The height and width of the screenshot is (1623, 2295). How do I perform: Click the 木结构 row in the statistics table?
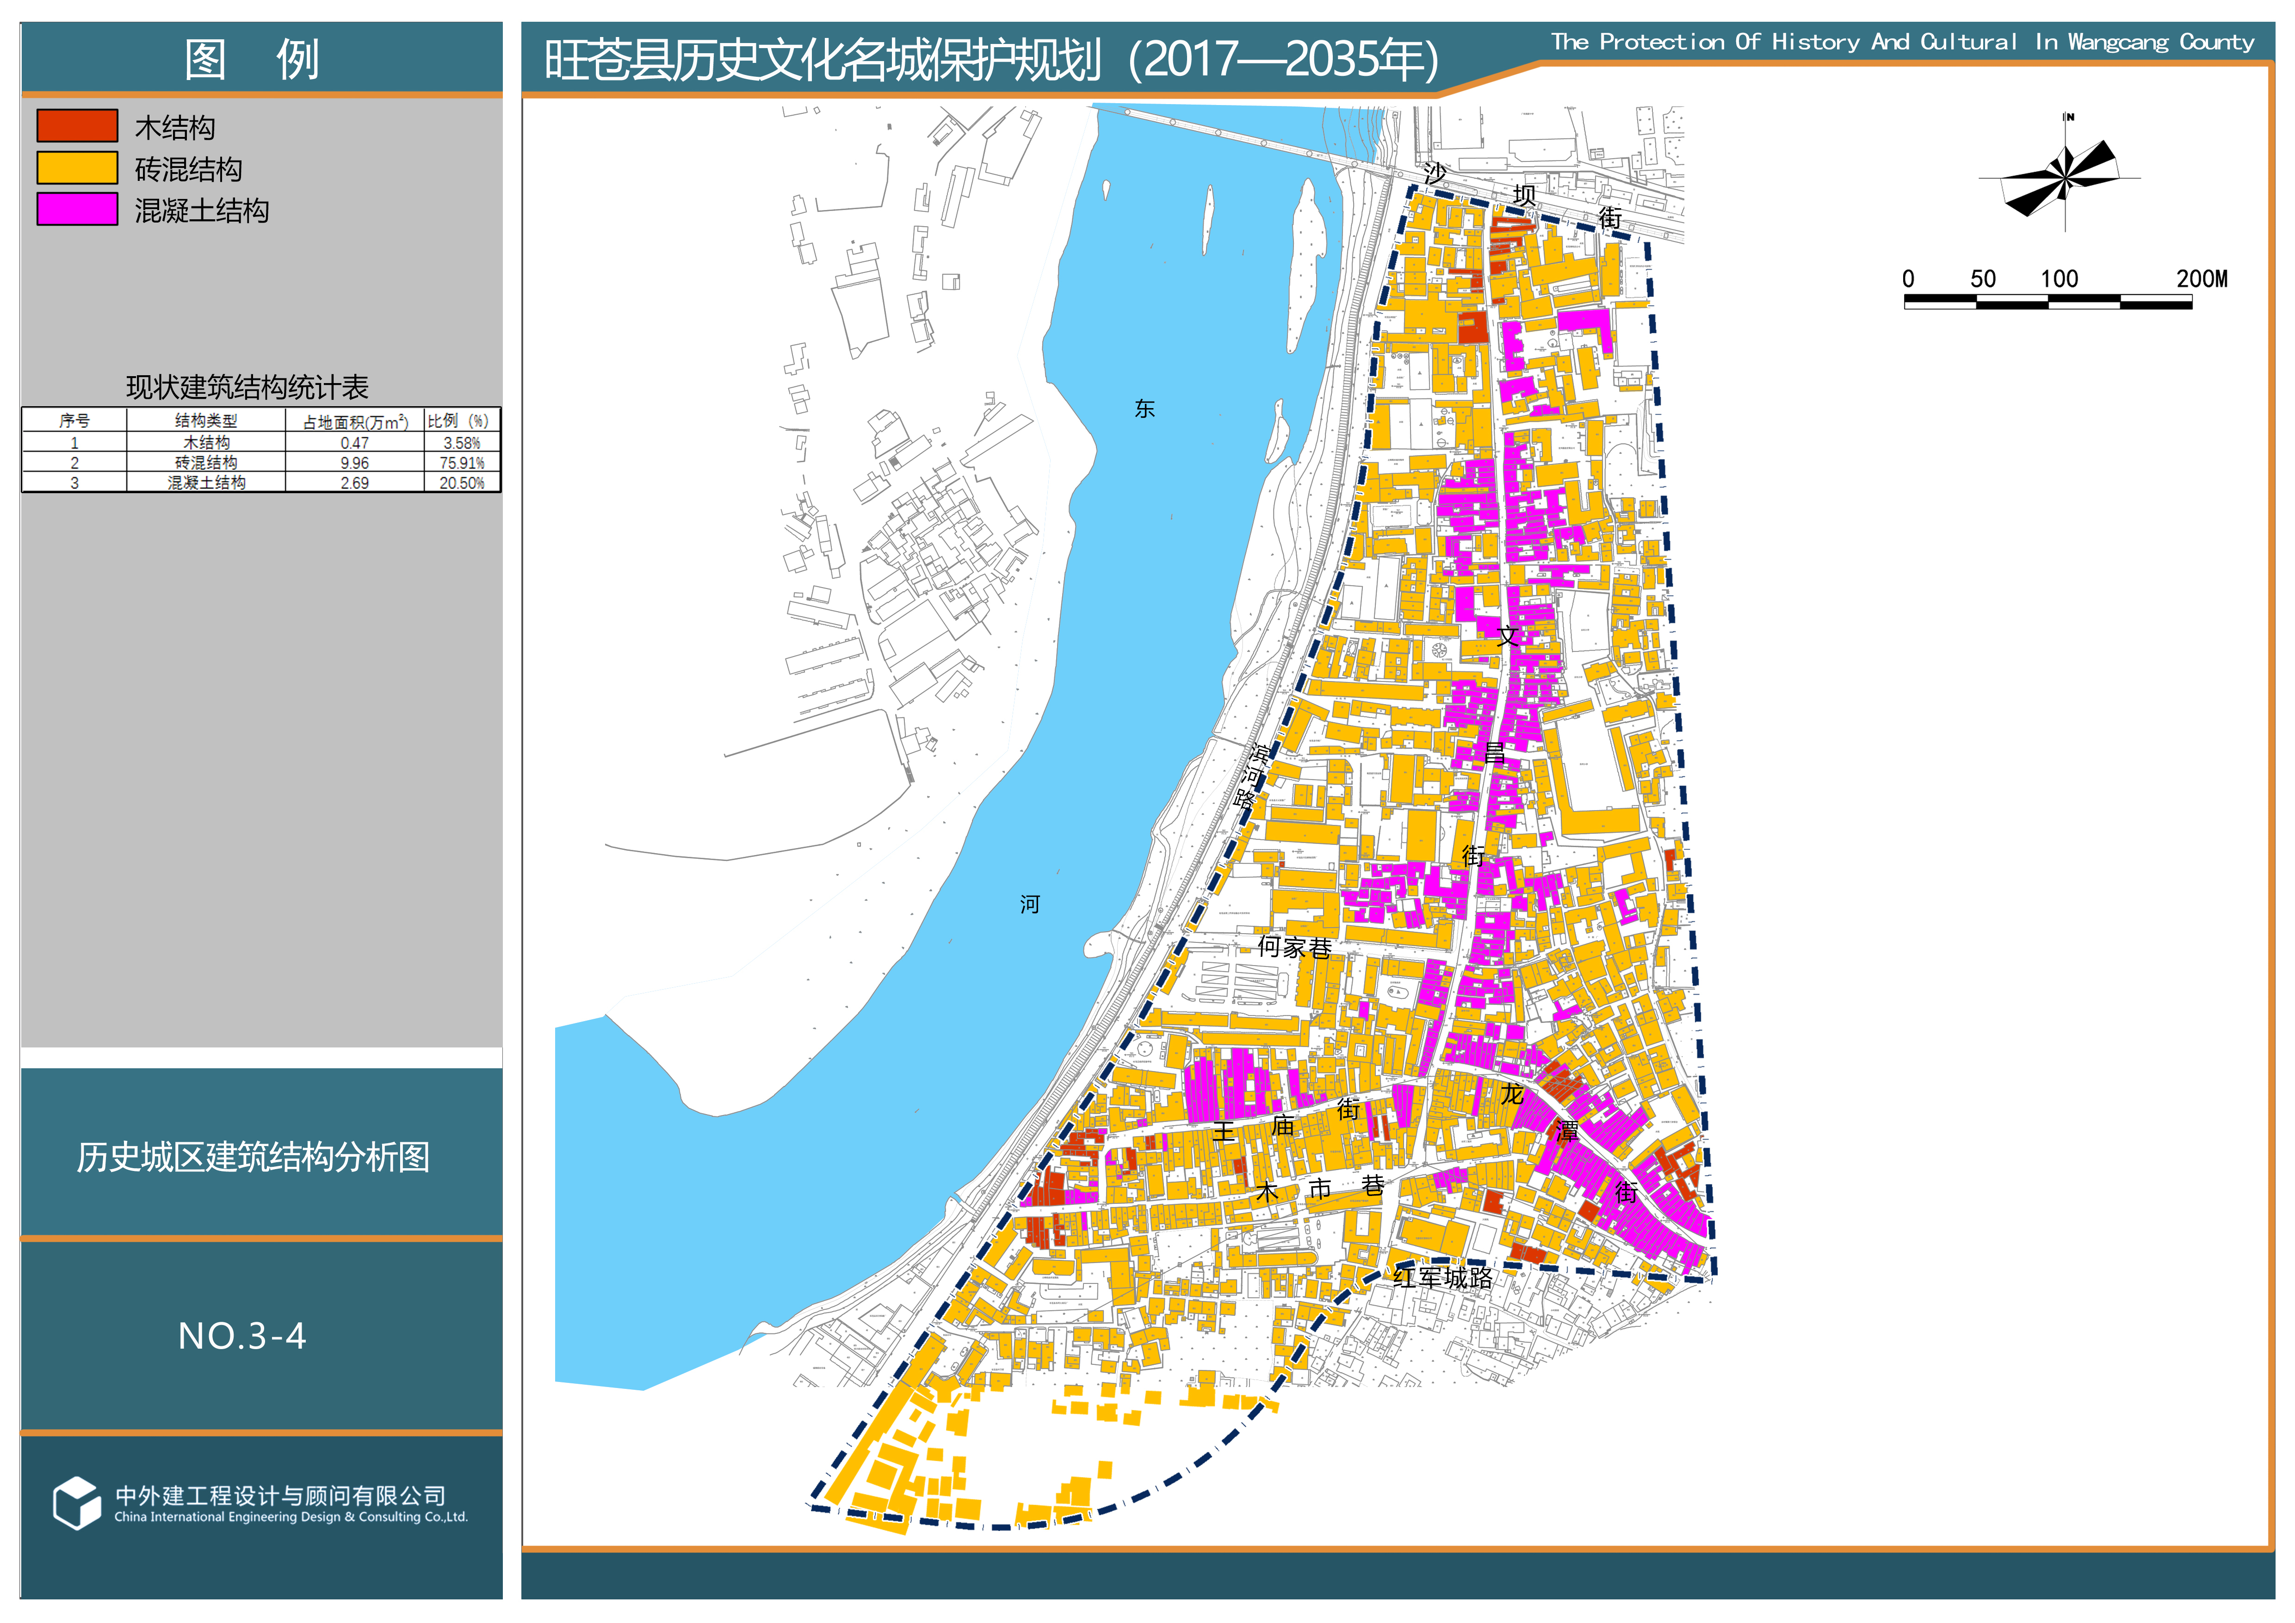[x=206, y=443]
